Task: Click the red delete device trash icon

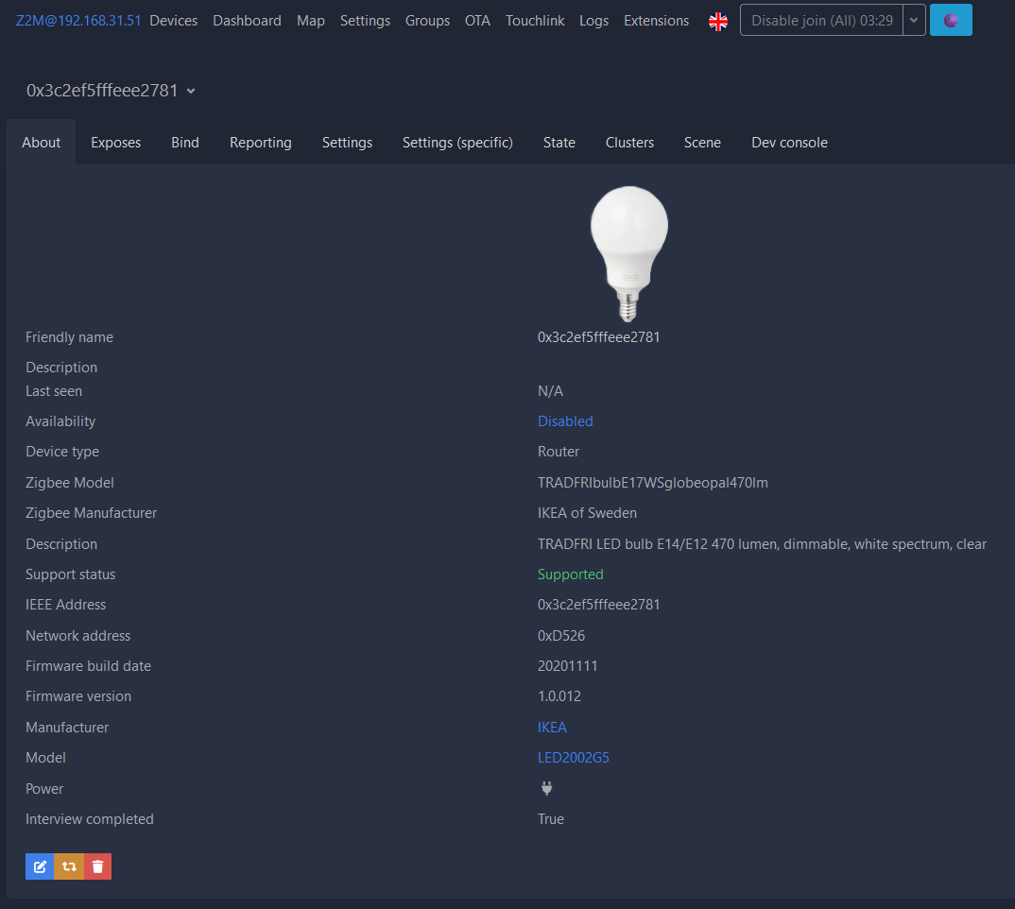Action: [97, 866]
